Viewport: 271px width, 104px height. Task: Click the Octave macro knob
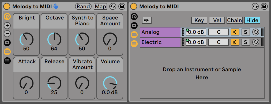click(x=54, y=39)
